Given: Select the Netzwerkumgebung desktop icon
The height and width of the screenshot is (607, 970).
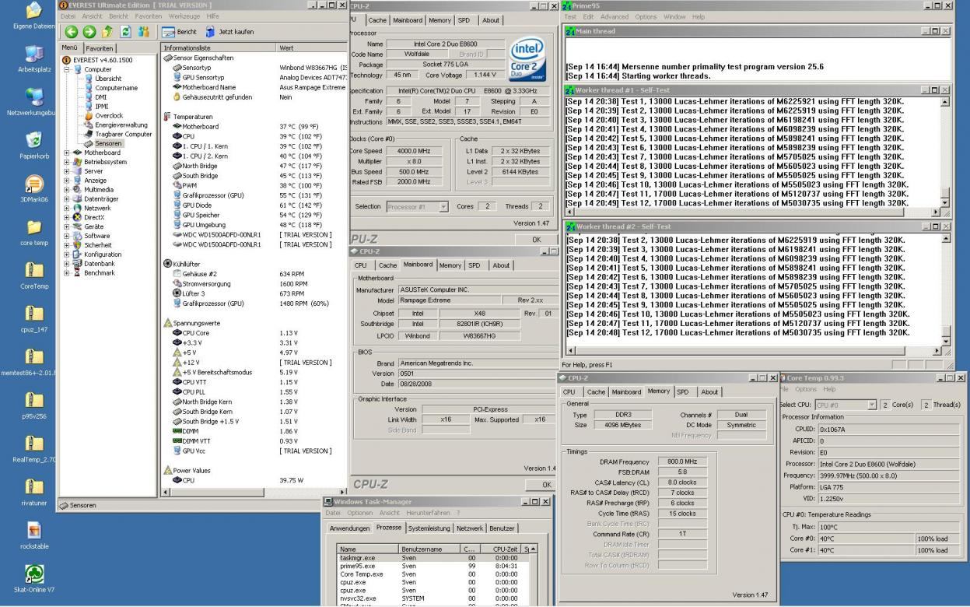Looking at the screenshot, I should point(34,101).
